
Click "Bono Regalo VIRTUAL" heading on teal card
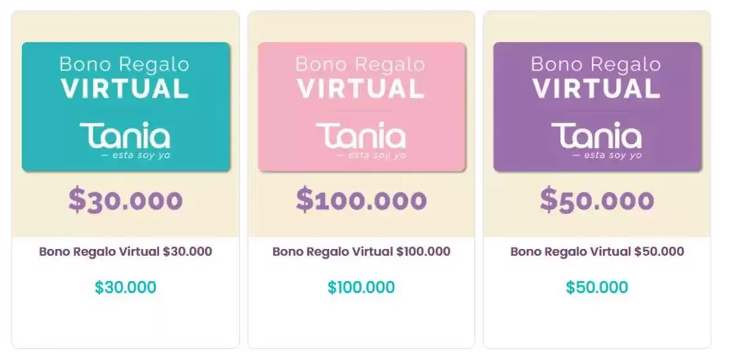click(125, 77)
